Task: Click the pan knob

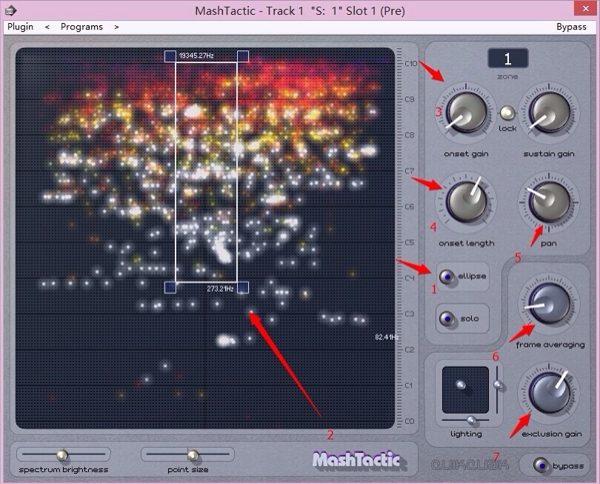Action: pos(549,202)
